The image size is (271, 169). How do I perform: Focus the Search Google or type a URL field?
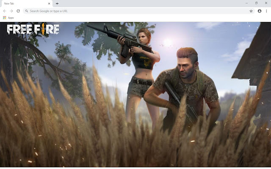[139, 11]
